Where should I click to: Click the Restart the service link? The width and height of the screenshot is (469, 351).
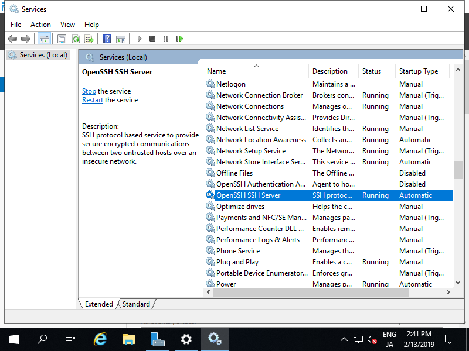[x=92, y=99]
